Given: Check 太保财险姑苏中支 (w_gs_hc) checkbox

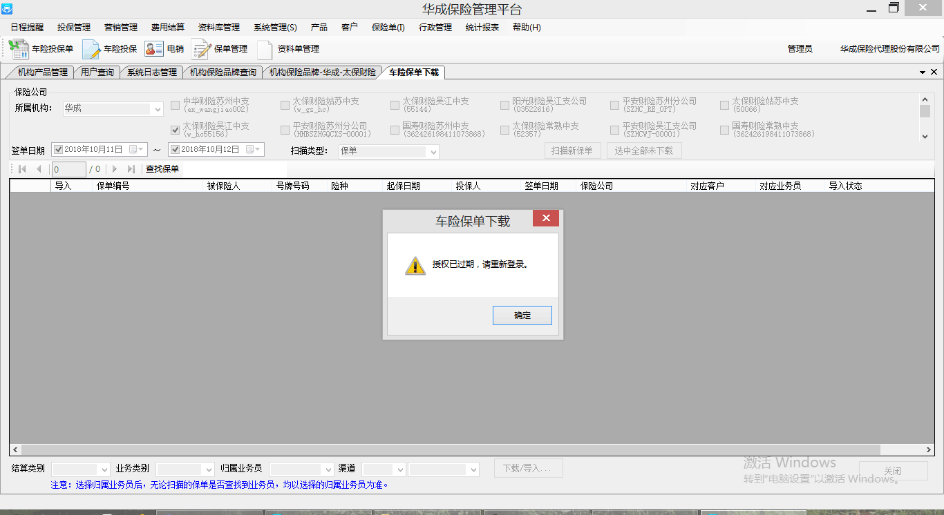Looking at the screenshot, I should (285, 105).
